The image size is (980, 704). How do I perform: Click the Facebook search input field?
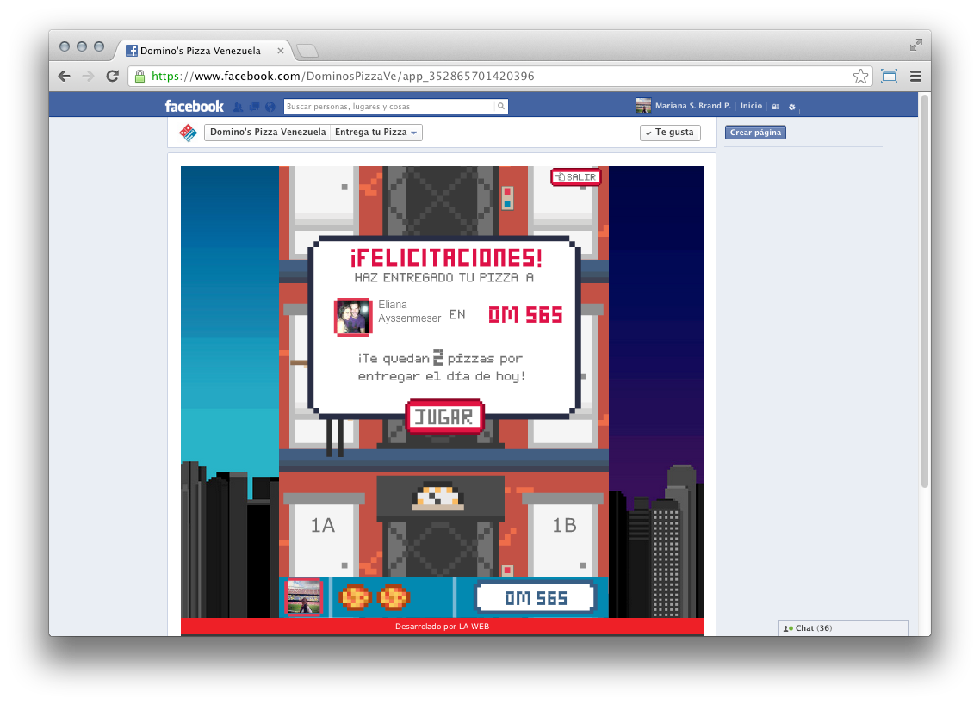tap(388, 107)
